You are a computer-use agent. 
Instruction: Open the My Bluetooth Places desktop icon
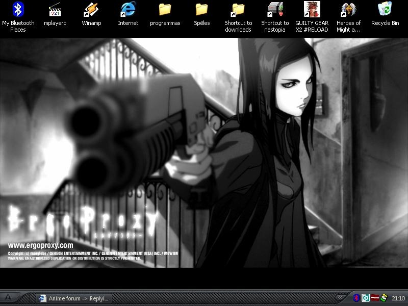point(18,17)
